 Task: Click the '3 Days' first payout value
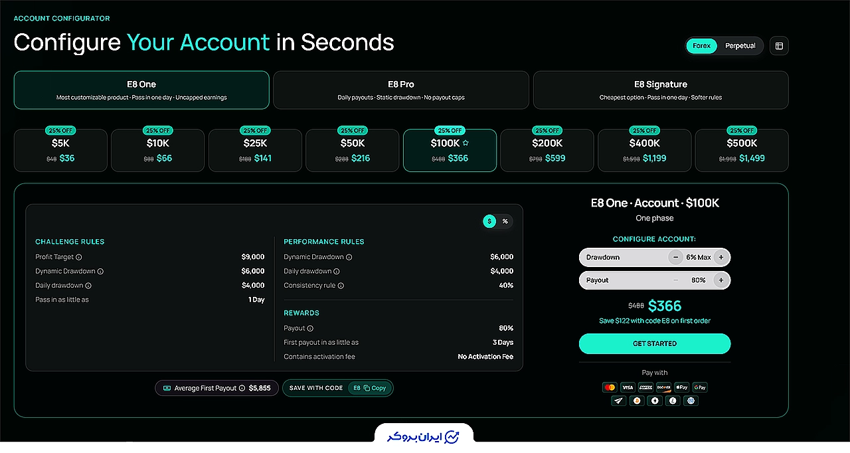(503, 343)
